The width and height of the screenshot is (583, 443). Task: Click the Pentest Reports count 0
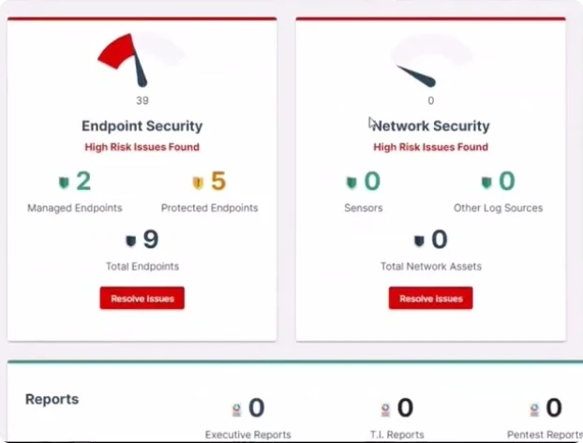(x=554, y=407)
